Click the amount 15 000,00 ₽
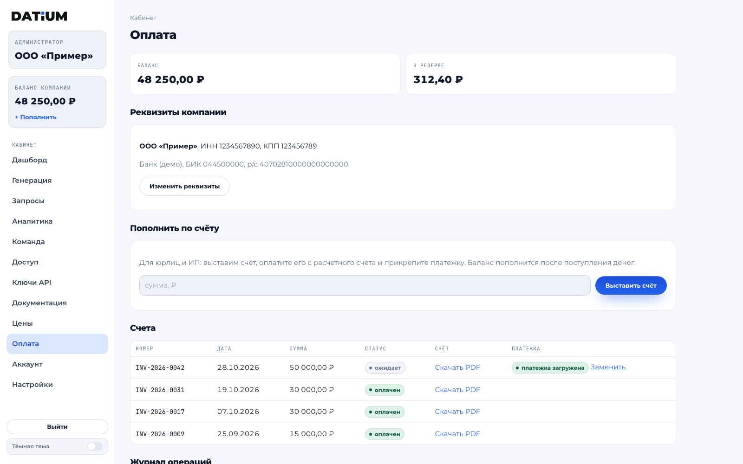The width and height of the screenshot is (743, 464). (312, 434)
